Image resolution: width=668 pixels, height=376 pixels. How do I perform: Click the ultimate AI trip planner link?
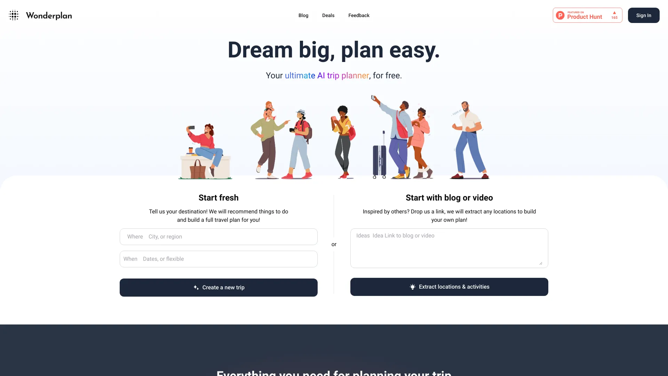(x=327, y=75)
